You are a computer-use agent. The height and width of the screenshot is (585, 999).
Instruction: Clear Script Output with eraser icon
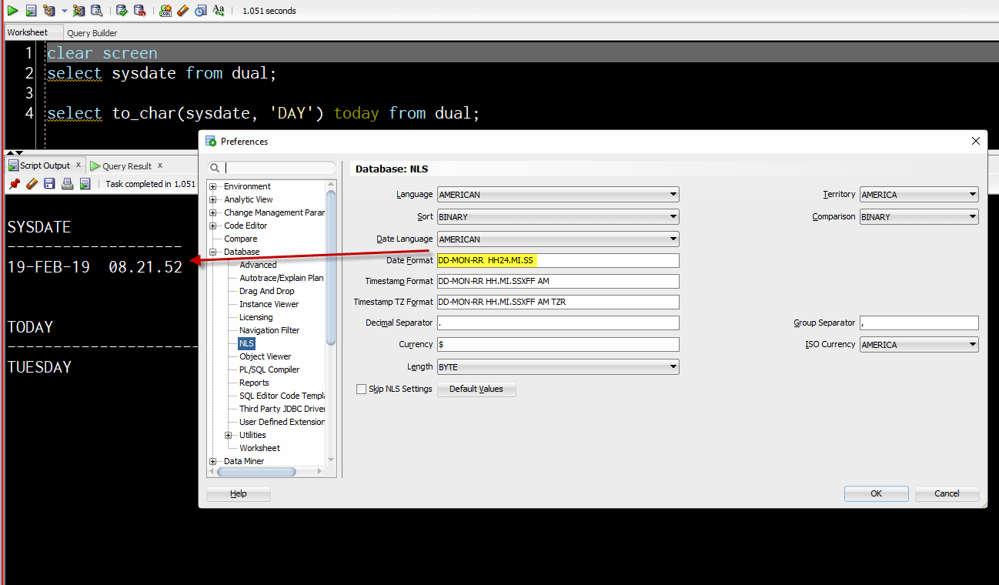[x=32, y=184]
